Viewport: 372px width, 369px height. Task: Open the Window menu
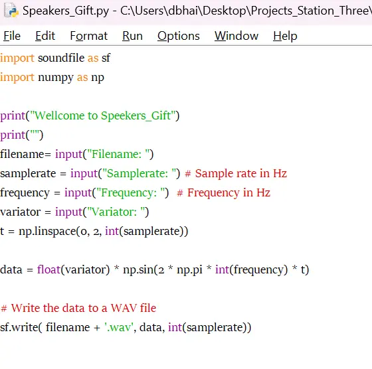pyautogui.click(x=236, y=36)
